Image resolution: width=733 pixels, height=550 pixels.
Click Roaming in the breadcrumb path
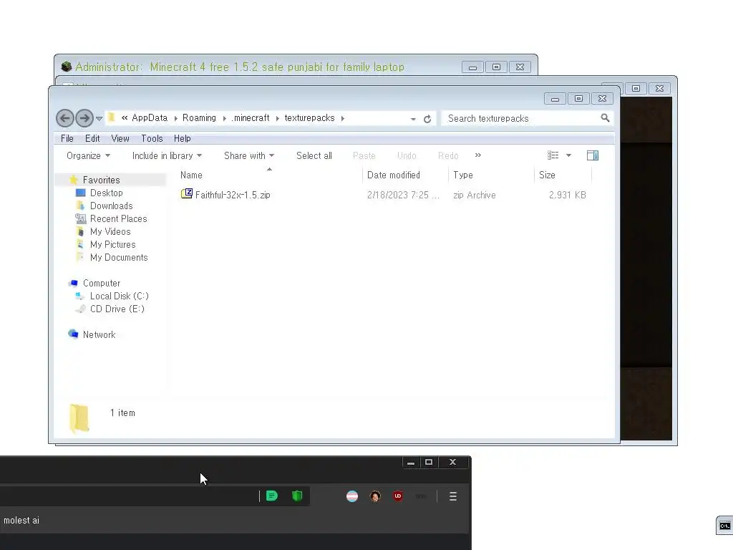pyautogui.click(x=199, y=118)
